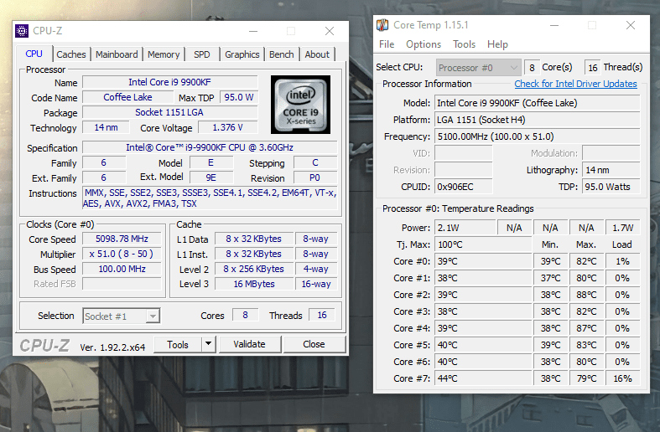Switch to the Caches tab in CPU-Z
660x432 pixels.
click(x=71, y=54)
